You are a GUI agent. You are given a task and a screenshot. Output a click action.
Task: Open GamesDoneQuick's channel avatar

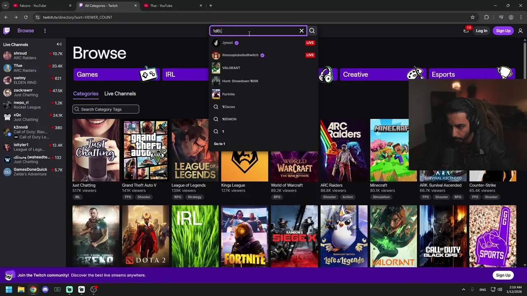coord(7,172)
